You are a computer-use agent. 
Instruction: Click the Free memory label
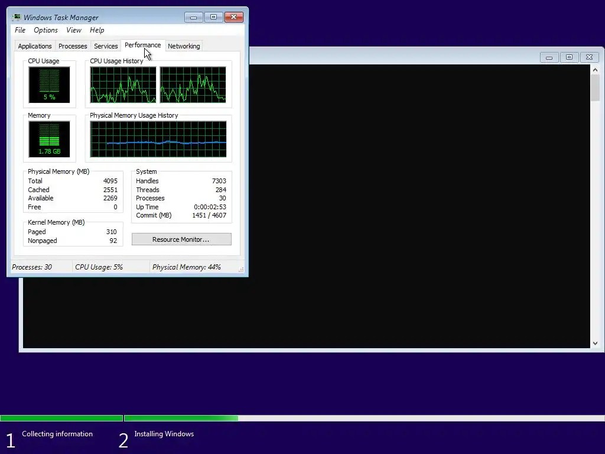coord(34,207)
